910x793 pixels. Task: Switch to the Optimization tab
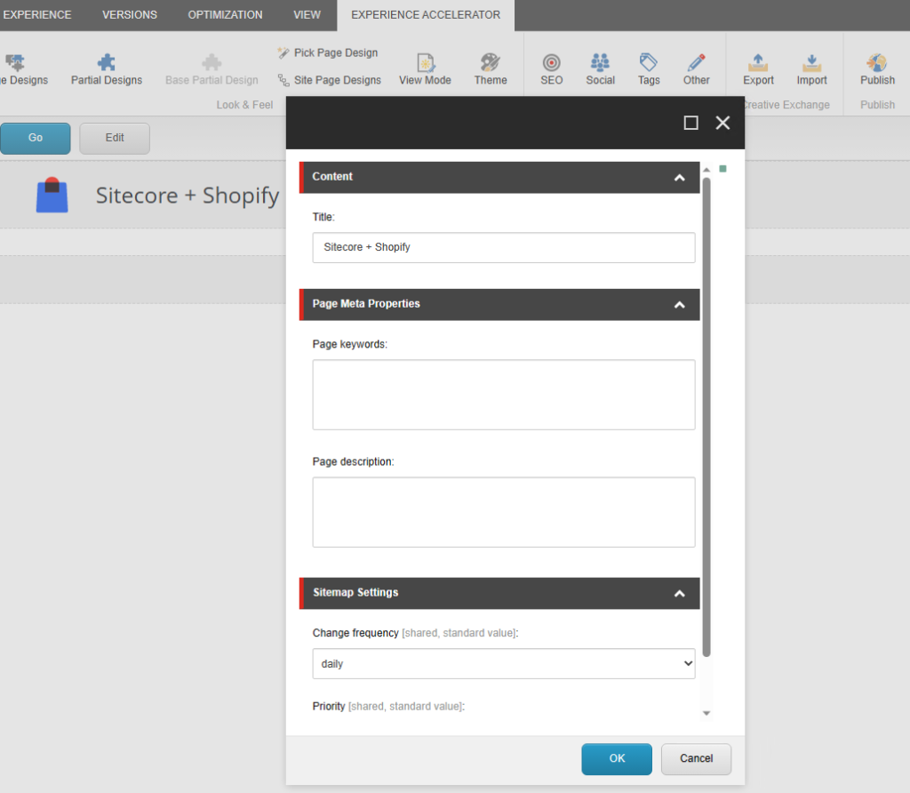225,15
